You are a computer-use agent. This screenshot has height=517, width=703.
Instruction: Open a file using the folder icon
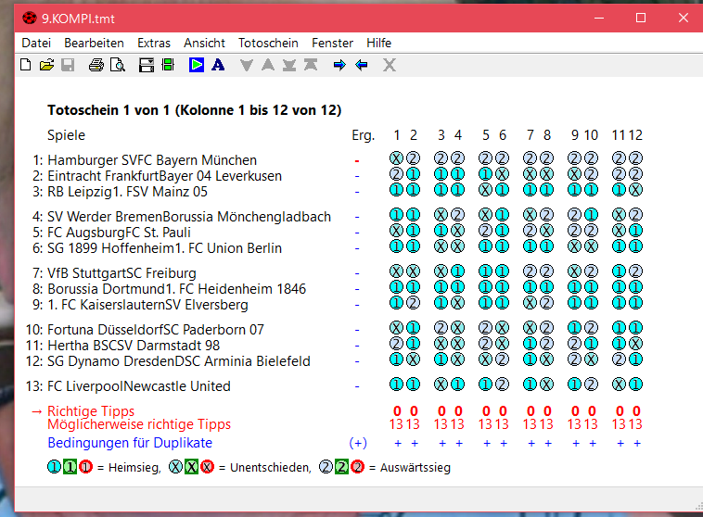coord(46,65)
